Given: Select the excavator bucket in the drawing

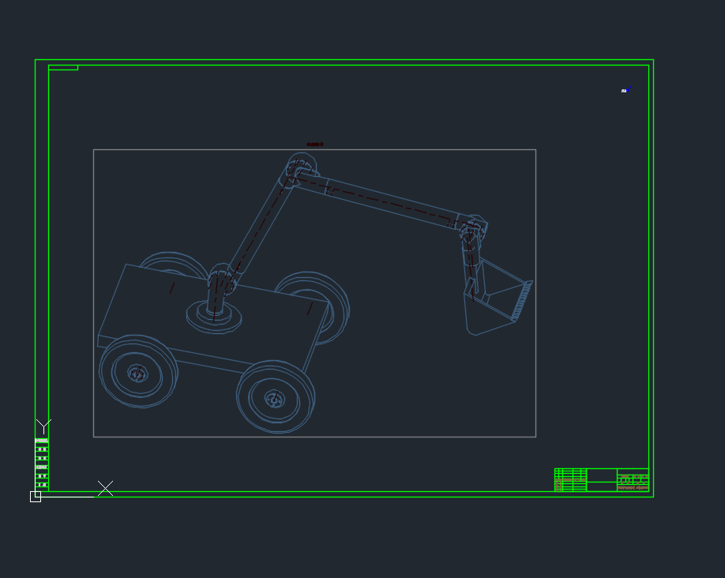Looking at the screenshot, I should tap(498, 297).
